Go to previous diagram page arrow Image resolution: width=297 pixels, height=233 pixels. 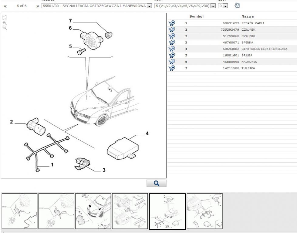pos(5,6)
